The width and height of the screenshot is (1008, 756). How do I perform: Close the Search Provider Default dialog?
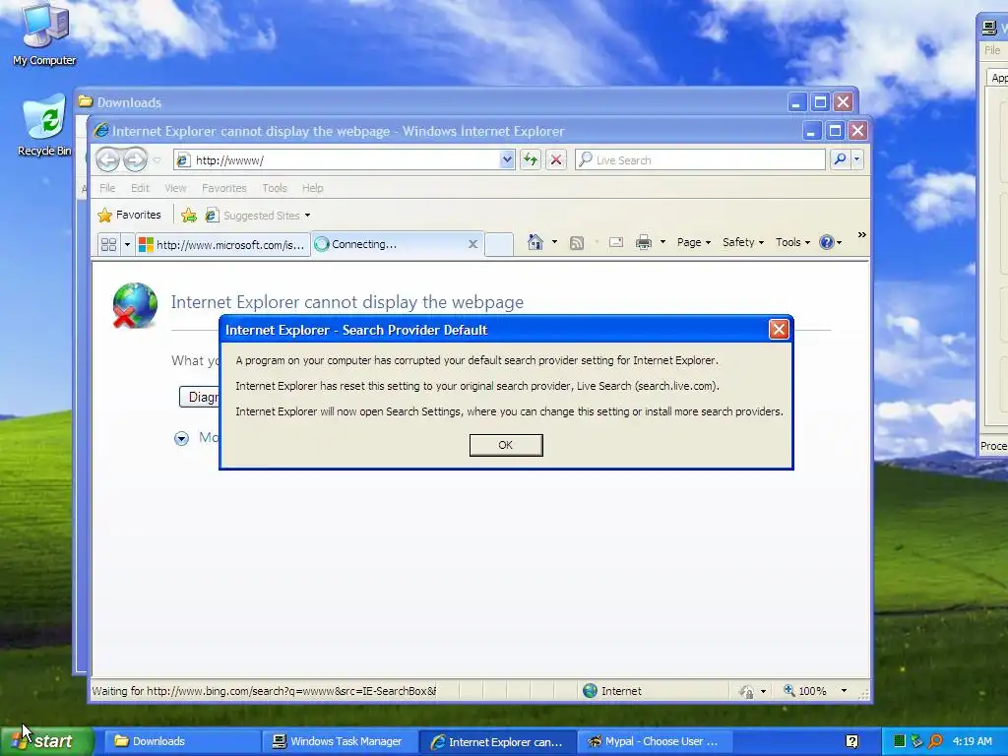coord(779,330)
